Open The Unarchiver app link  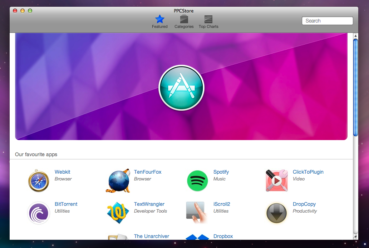coord(151,236)
